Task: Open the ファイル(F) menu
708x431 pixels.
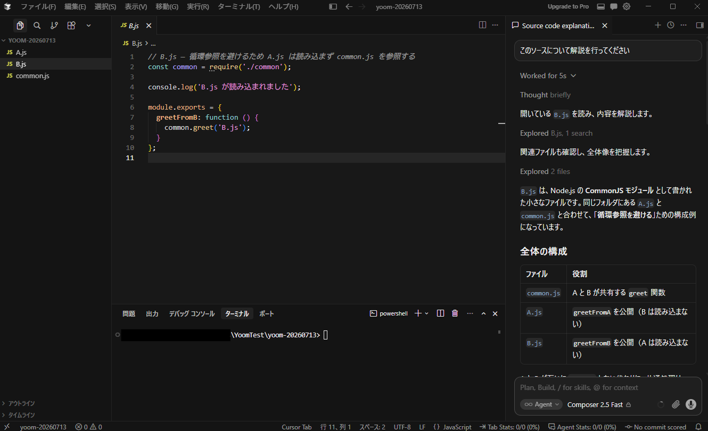Action: 38,7
